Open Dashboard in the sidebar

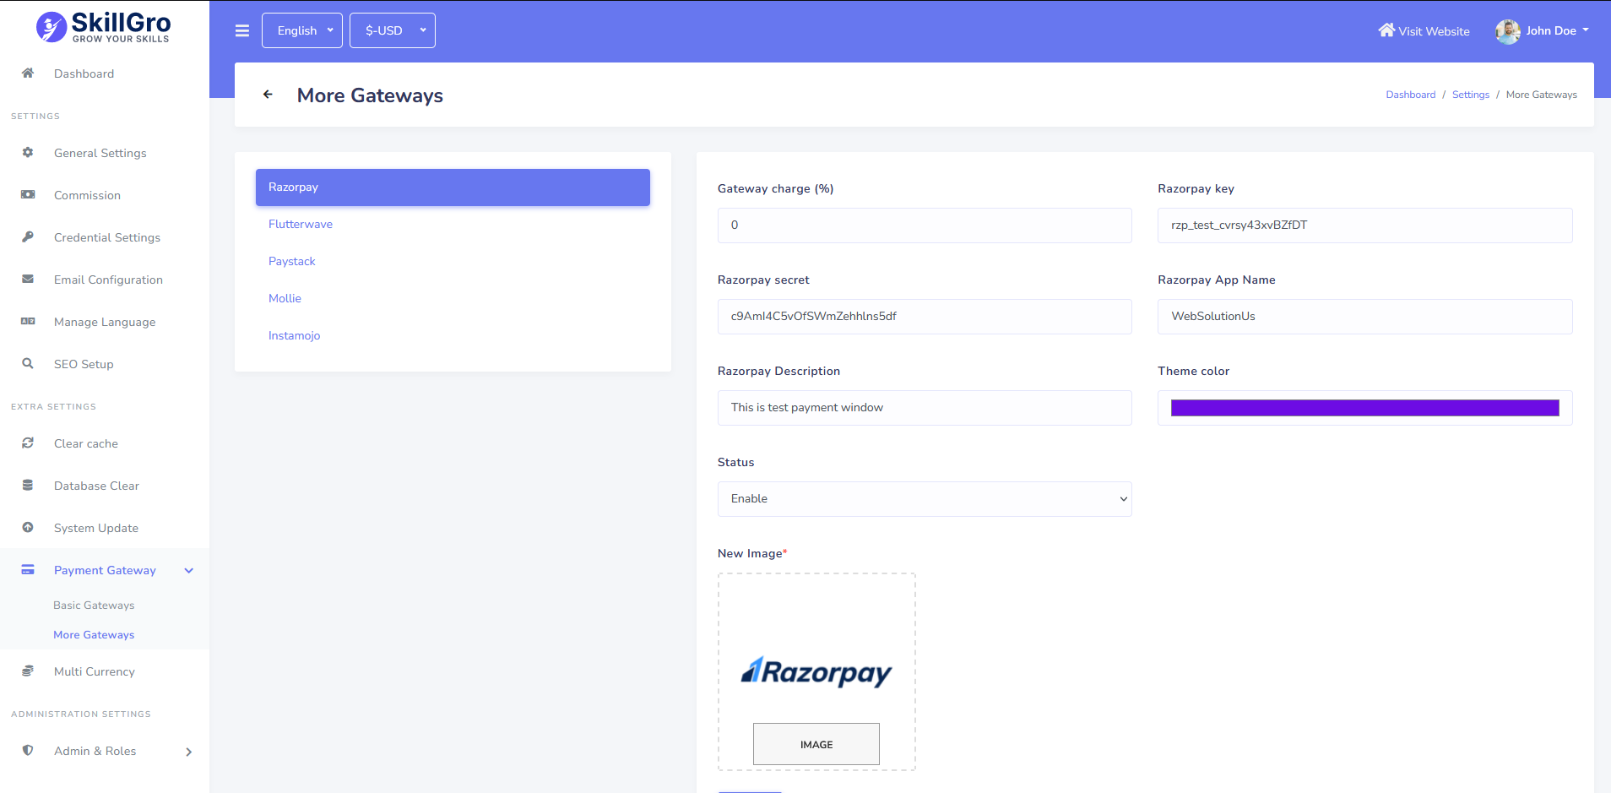[84, 73]
